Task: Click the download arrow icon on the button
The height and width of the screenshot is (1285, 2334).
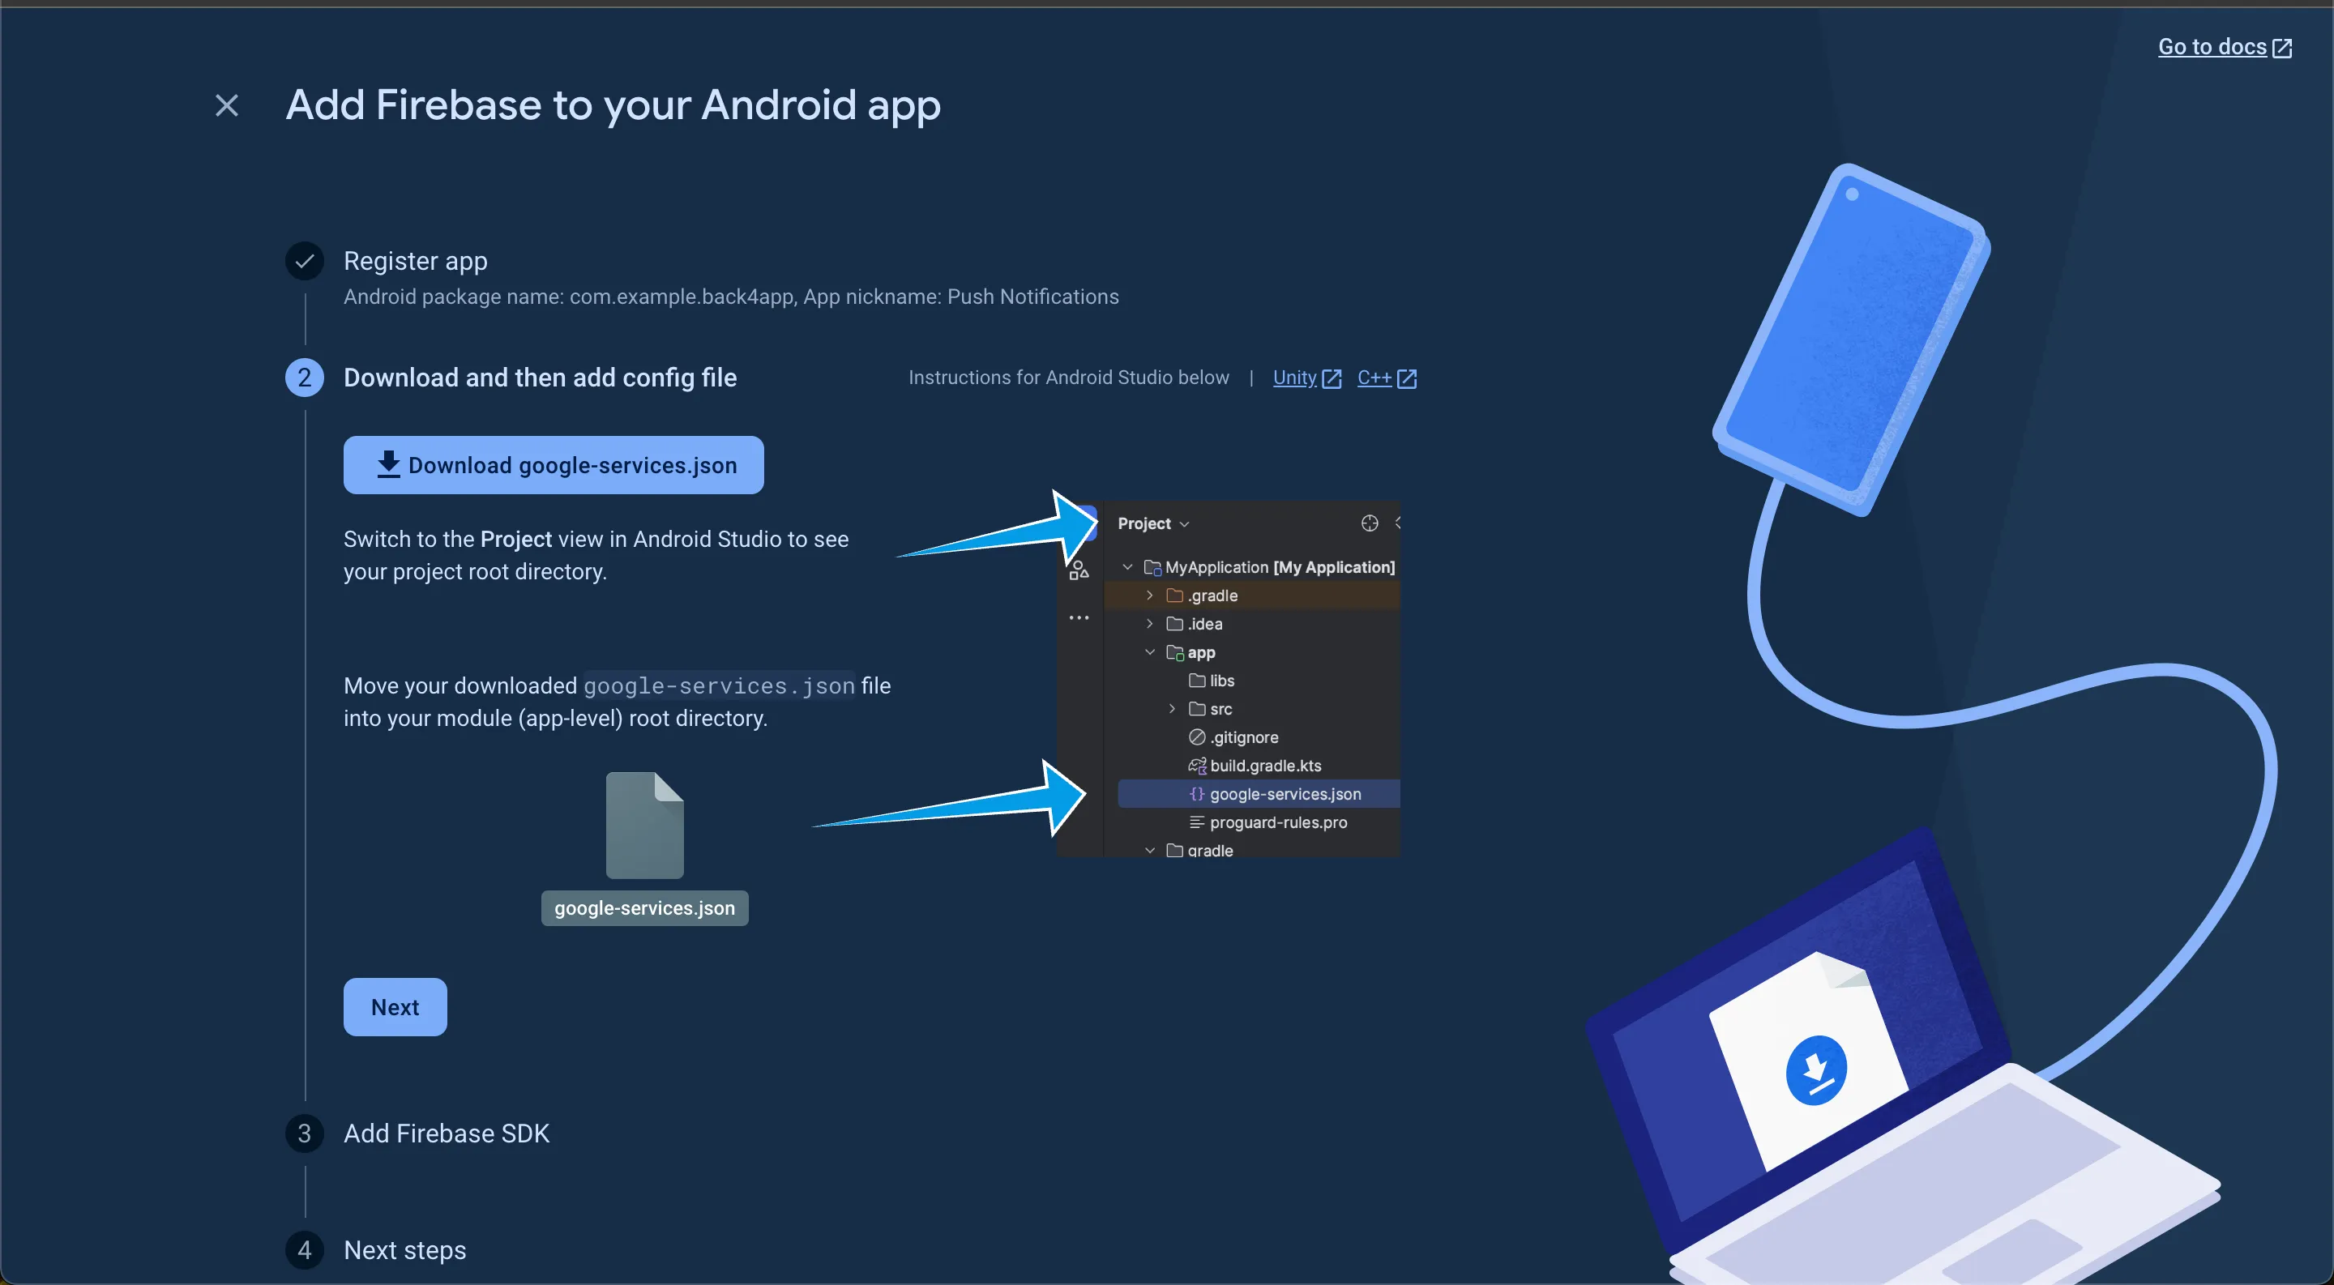Action: [388, 464]
